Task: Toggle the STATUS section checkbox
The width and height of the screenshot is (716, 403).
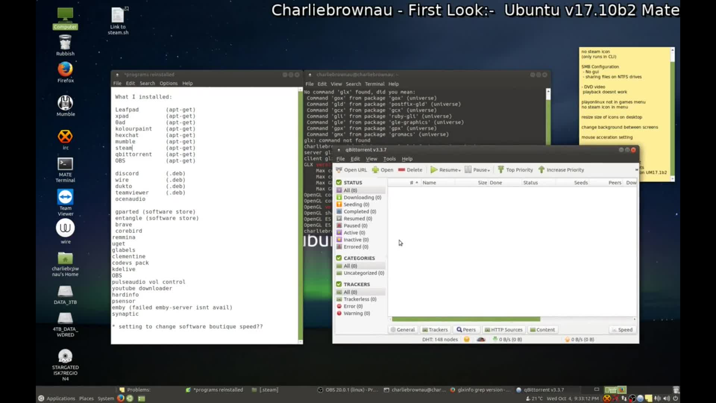Action: point(339,182)
